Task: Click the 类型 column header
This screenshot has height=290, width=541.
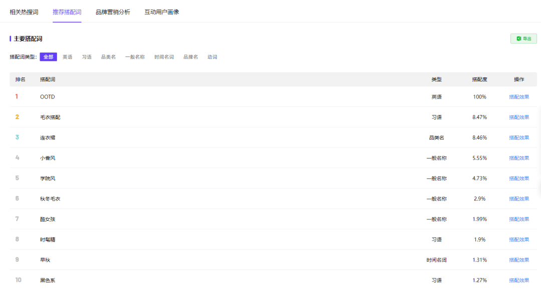Action: (436, 79)
